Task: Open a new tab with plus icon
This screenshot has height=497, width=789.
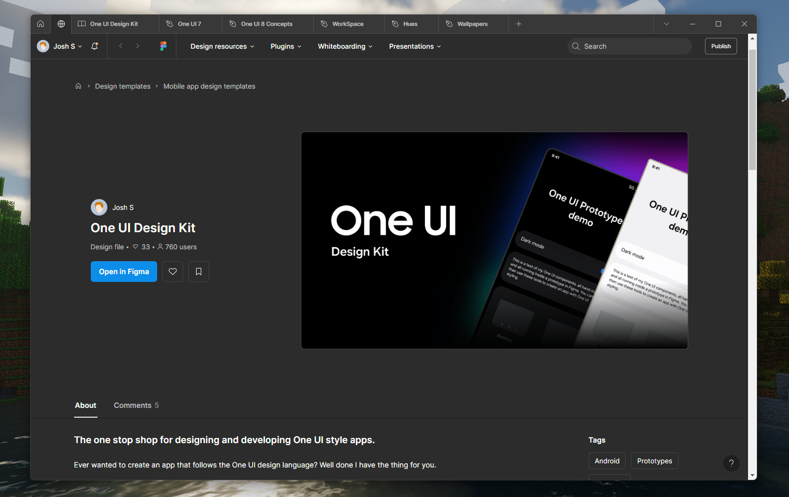Action: [x=518, y=24]
